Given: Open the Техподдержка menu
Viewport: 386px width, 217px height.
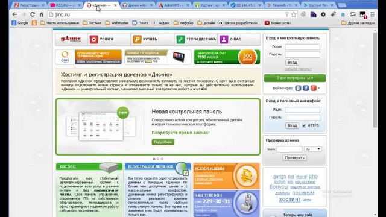Looking at the screenshot, I should tap(201, 39).
